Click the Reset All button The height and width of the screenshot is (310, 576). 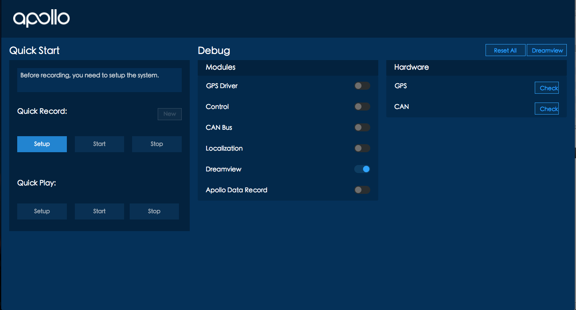pos(505,50)
